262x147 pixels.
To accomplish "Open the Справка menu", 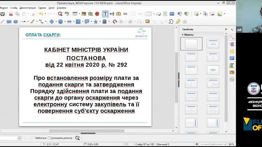I will [x=61, y=8].
